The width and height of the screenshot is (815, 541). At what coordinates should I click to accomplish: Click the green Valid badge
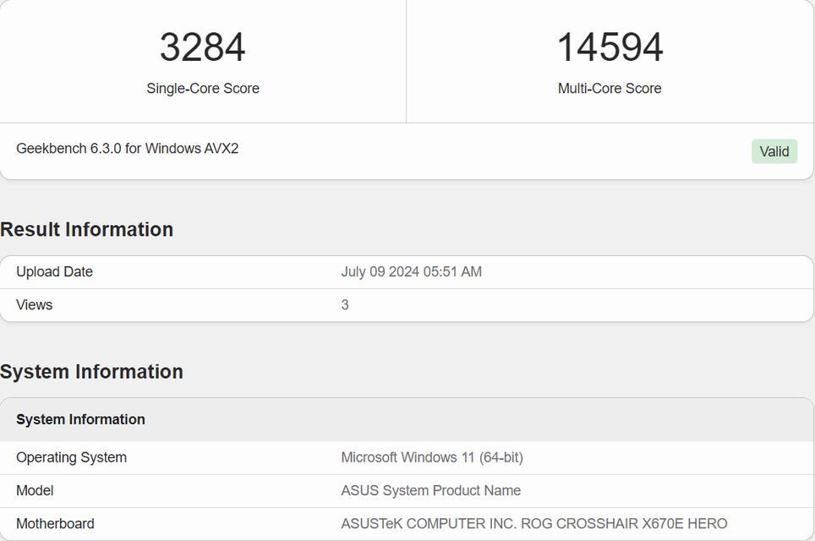(x=774, y=151)
